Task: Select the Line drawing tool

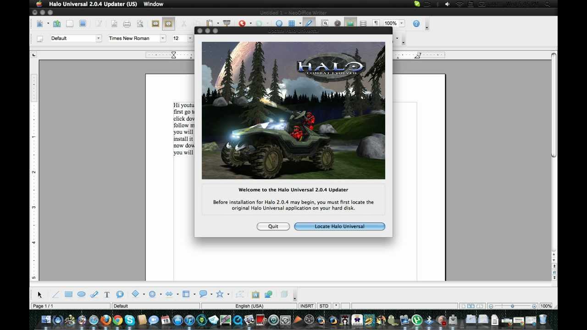Action: [x=55, y=295]
